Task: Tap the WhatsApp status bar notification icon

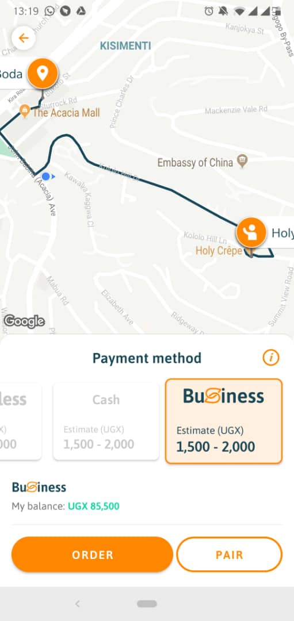Action: 50,11
